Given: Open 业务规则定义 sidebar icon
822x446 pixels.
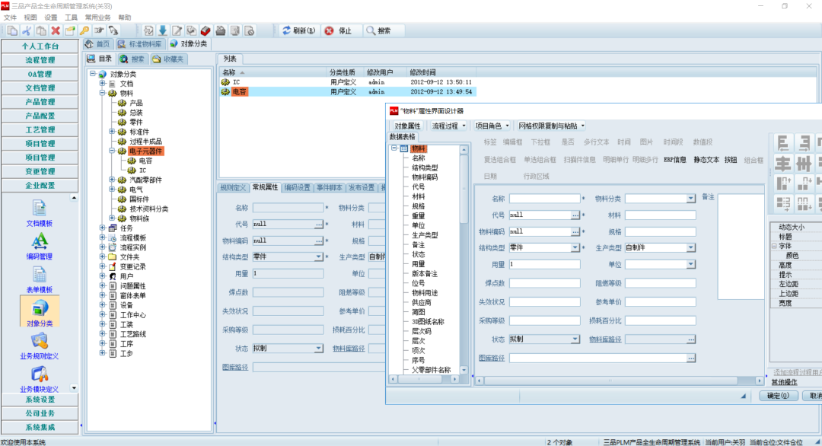Looking at the screenshot, I should coord(39,345).
